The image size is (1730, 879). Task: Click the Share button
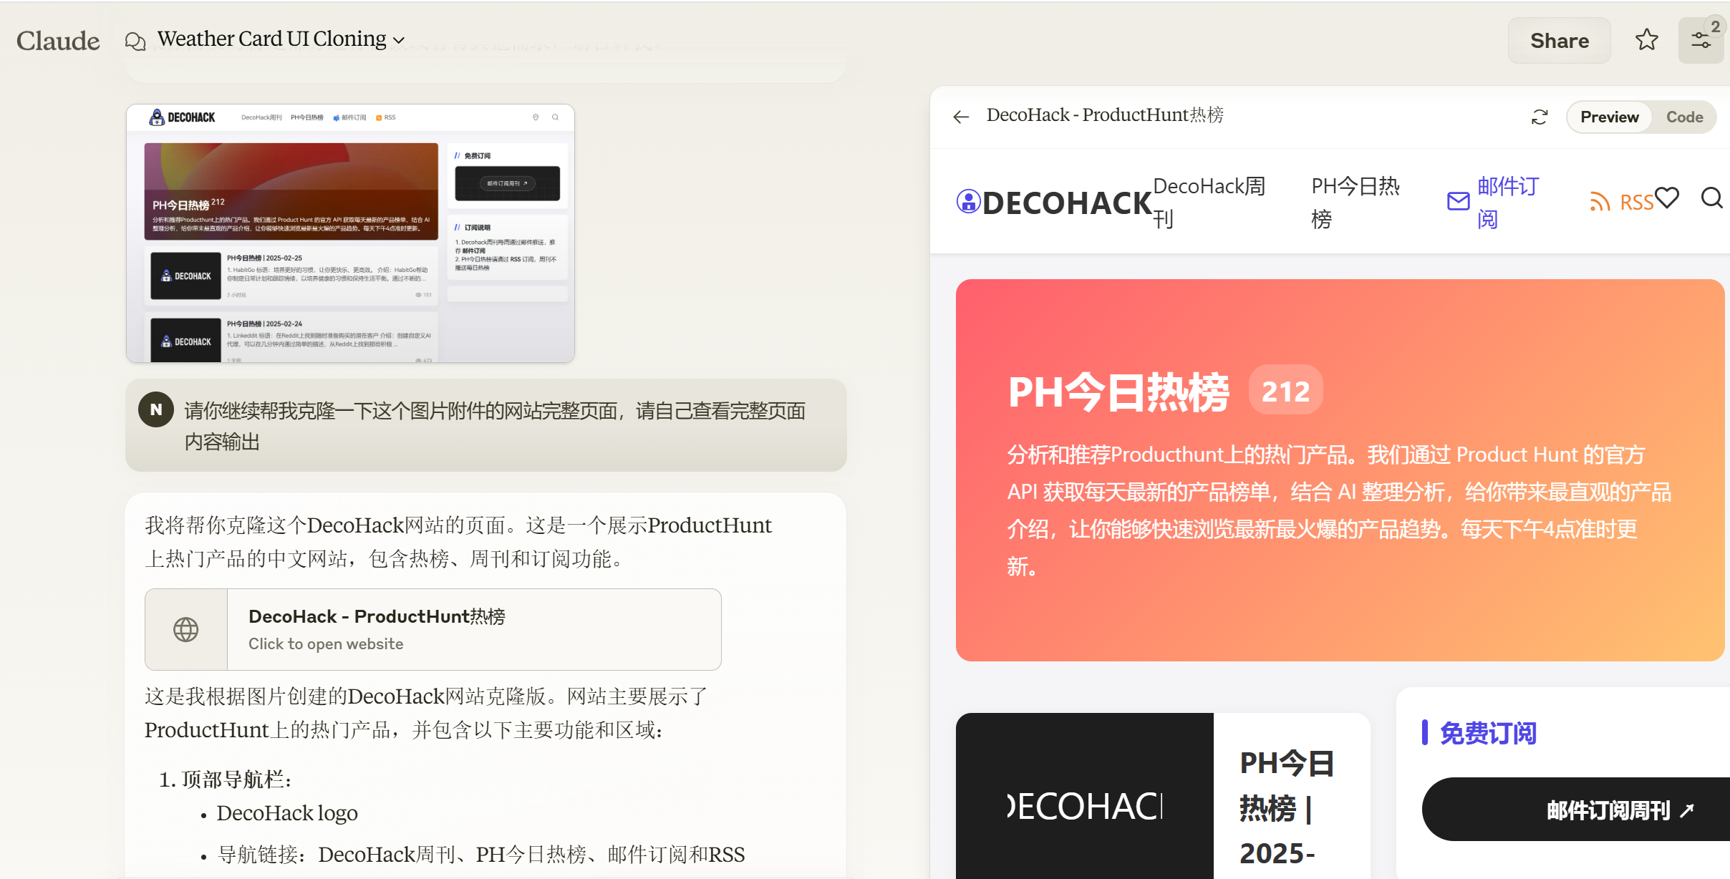[1559, 41]
